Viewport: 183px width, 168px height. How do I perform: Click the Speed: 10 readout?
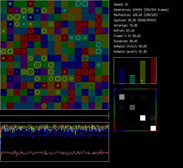[x=121, y=4]
